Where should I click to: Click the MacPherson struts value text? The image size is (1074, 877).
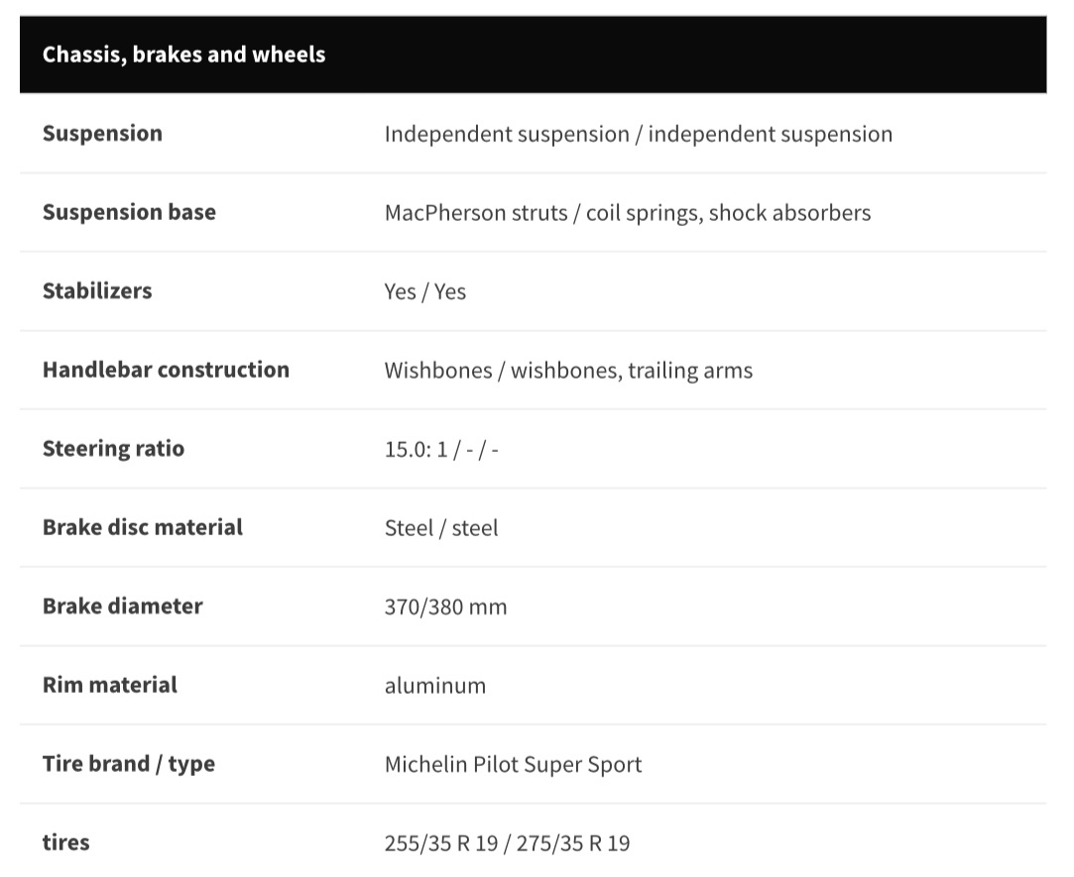[627, 213]
